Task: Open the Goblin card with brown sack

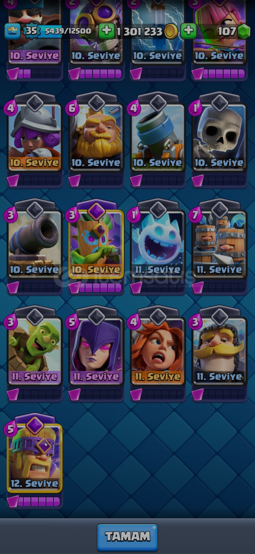Action: click(35, 351)
